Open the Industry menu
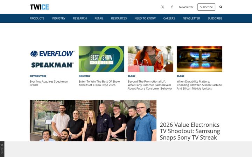The height and width of the screenshot is (157, 252). [x=58, y=18]
